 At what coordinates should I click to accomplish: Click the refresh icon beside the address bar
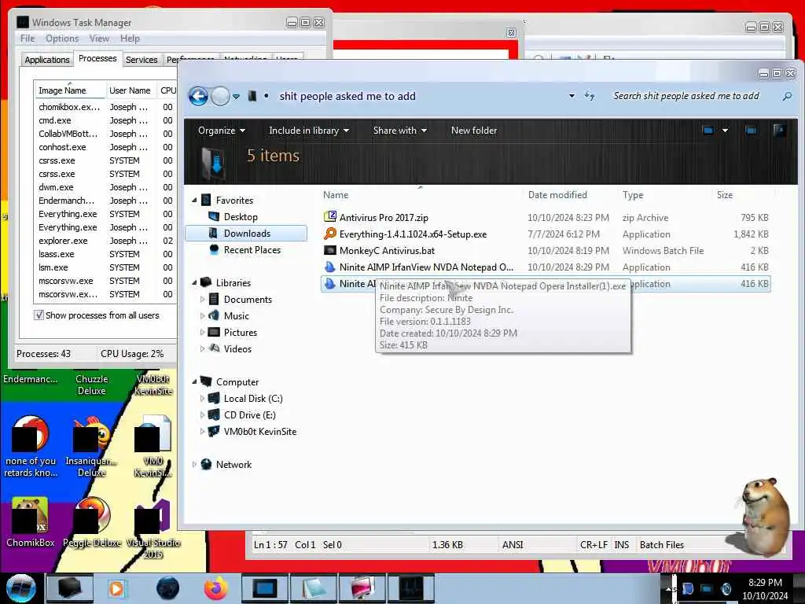click(x=590, y=96)
